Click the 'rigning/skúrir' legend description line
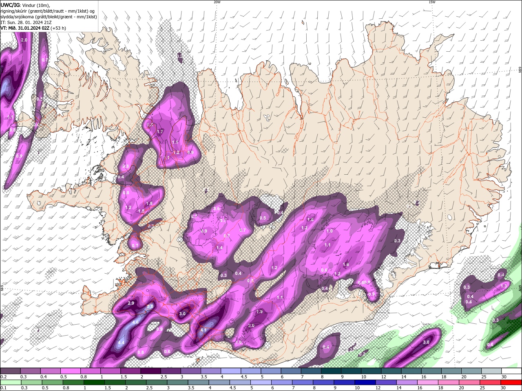 coord(48,11)
